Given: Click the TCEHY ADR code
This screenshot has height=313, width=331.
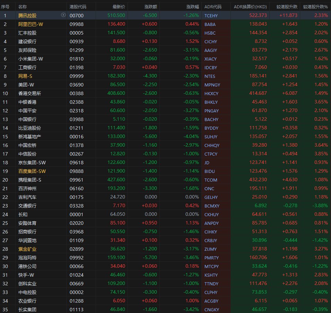Looking at the screenshot, I should point(211,16).
